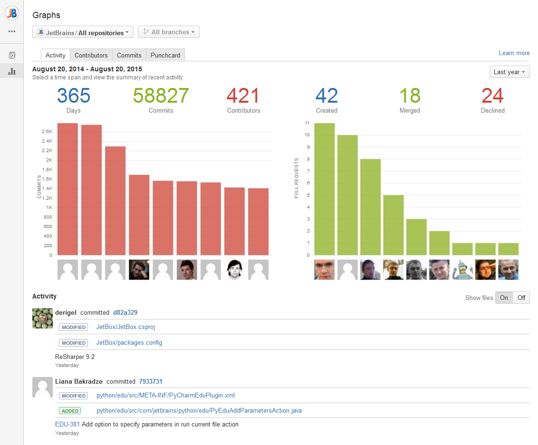Open the Last year time span dropdown

509,72
